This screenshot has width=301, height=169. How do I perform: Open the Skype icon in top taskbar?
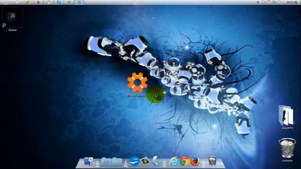[58, 2]
